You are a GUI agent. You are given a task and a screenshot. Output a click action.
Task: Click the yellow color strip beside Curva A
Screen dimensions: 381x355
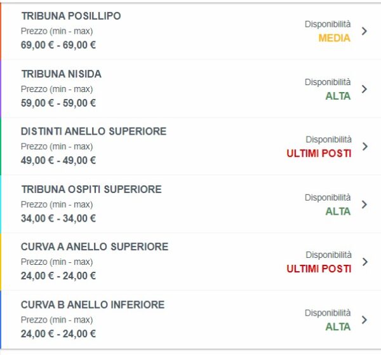(x=1, y=262)
